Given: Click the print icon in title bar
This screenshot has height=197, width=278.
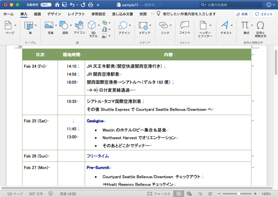Looking at the screenshot, I should pos(91,5).
